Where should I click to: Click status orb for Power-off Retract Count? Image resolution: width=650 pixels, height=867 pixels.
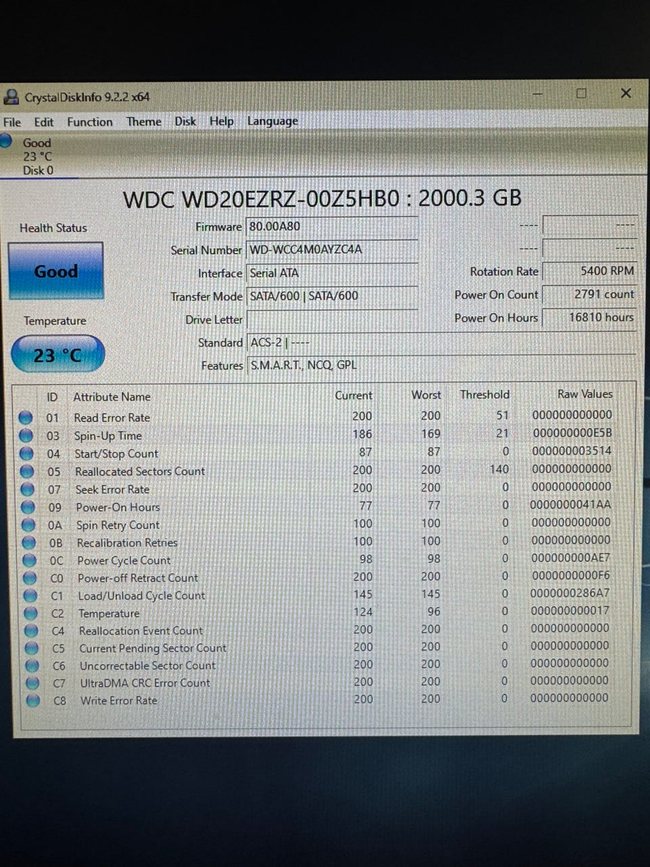pos(30,578)
